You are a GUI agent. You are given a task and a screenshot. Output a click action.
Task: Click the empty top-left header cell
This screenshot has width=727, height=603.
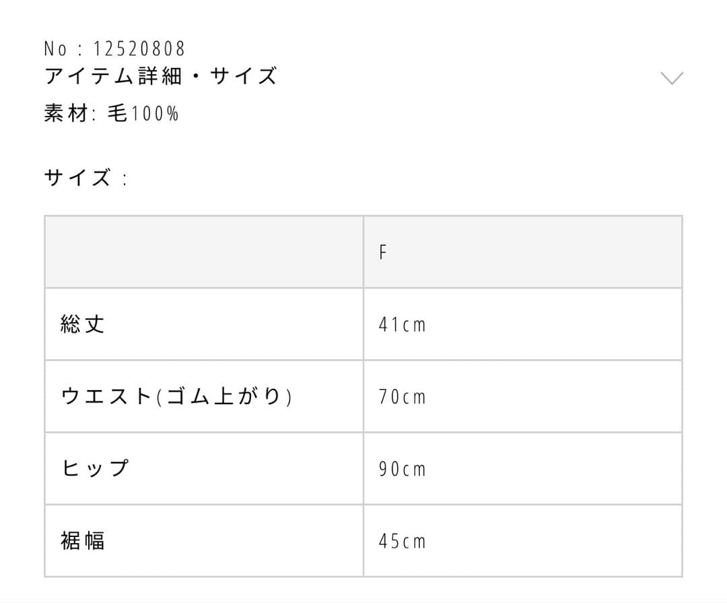203,253
